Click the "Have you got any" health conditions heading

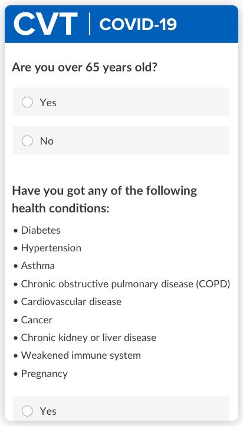[x=104, y=199]
